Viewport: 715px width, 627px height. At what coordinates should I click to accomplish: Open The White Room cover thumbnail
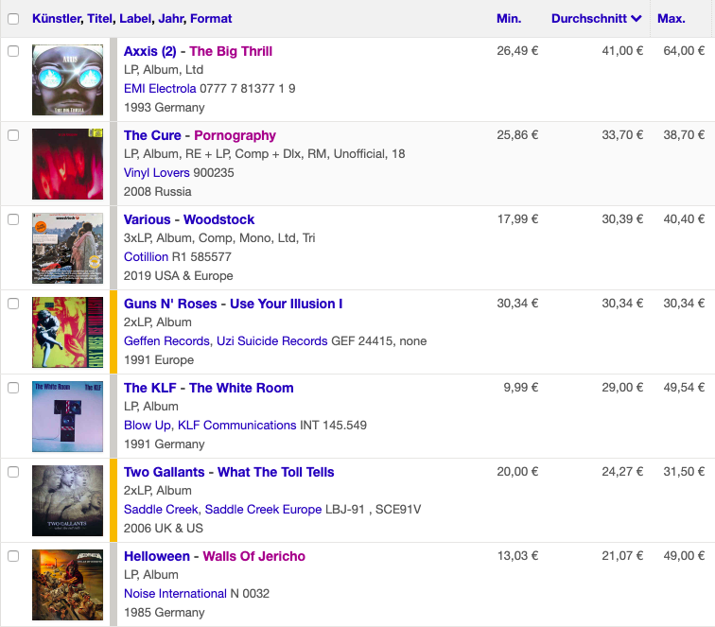(67, 416)
